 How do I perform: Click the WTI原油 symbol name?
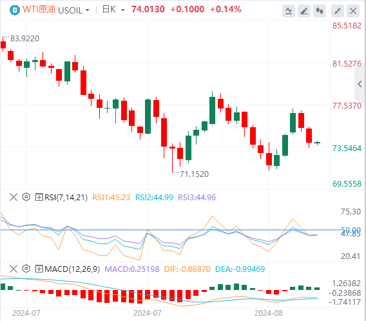39,10
